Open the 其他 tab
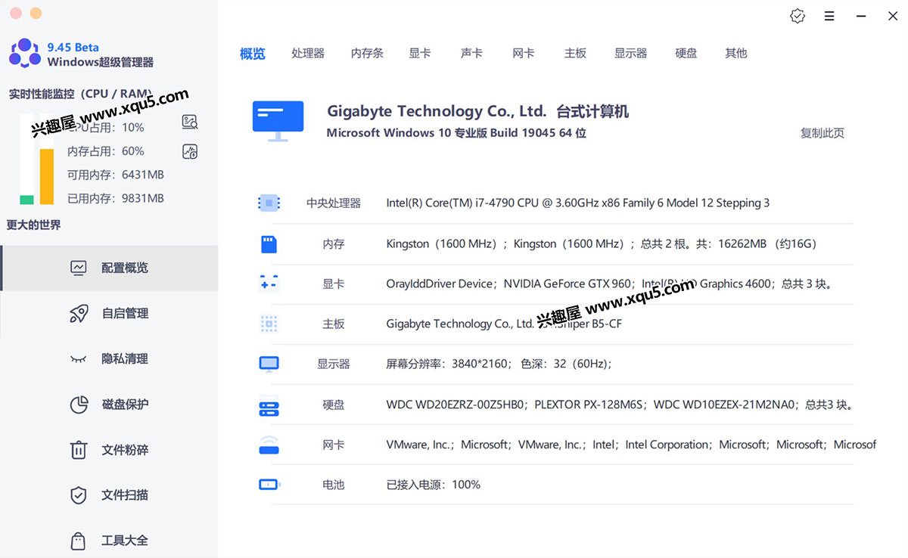908x558 pixels. [736, 53]
